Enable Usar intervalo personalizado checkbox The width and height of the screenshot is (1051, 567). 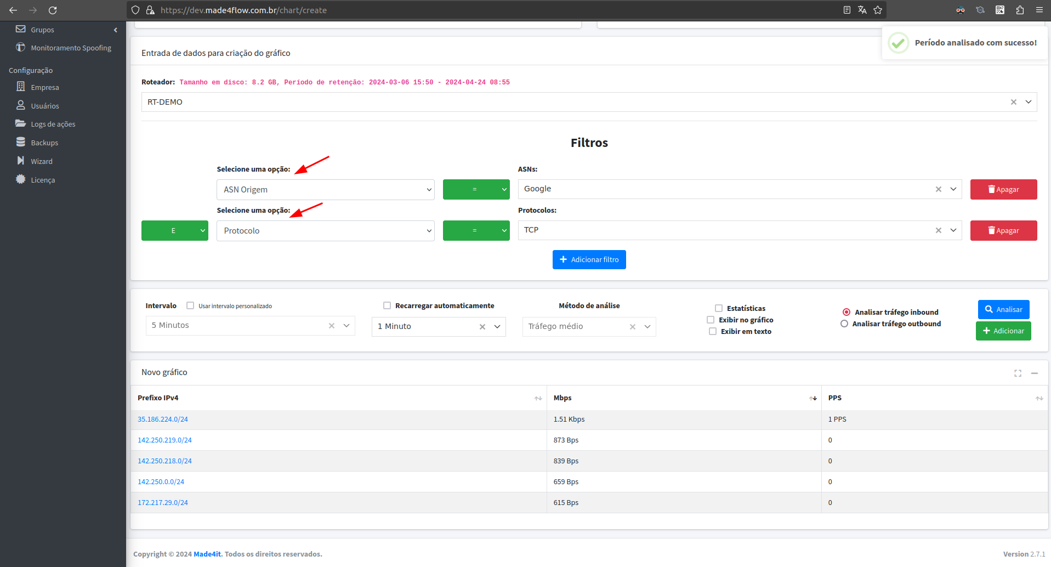tap(190, 305)
